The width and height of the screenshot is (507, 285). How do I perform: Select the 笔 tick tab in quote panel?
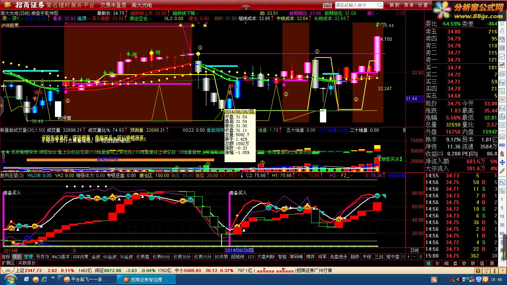[x=428, y=263]
